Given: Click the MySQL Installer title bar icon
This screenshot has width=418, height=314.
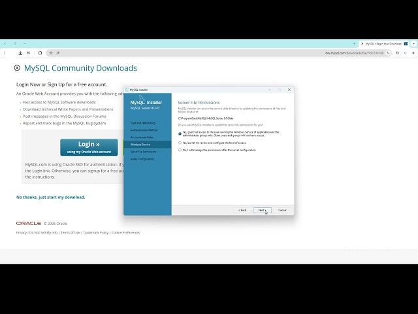Looking at the screenshot, I should pos(127,90).
